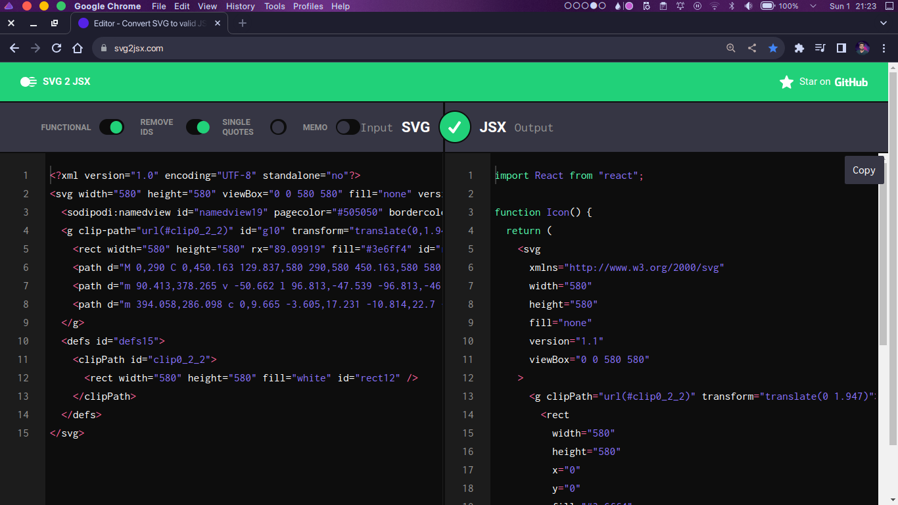
Task: Expand the system tray chevron
Action: coord(813,6)
